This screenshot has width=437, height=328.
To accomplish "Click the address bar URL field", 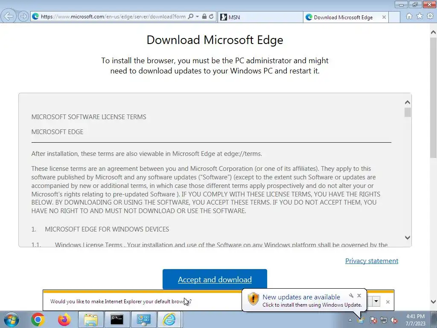I will point(113,17).
